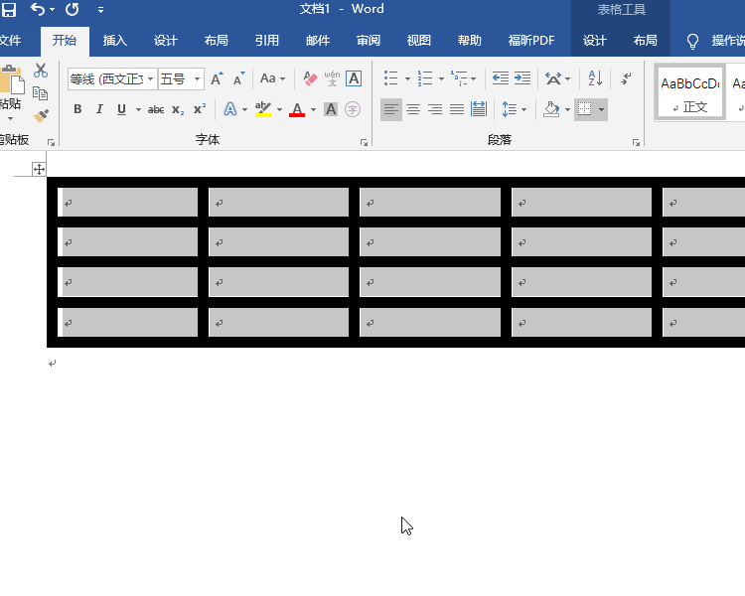Apply yellow text highlight color

coord(263,110)
